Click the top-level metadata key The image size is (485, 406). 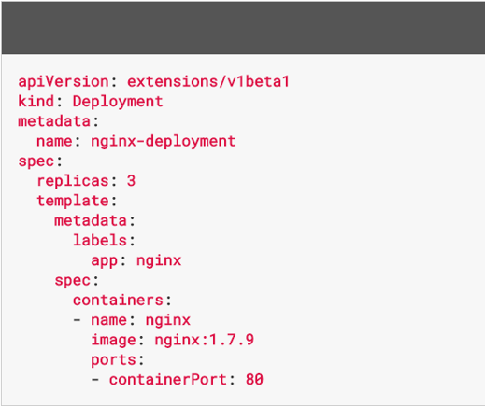(54, 121)
